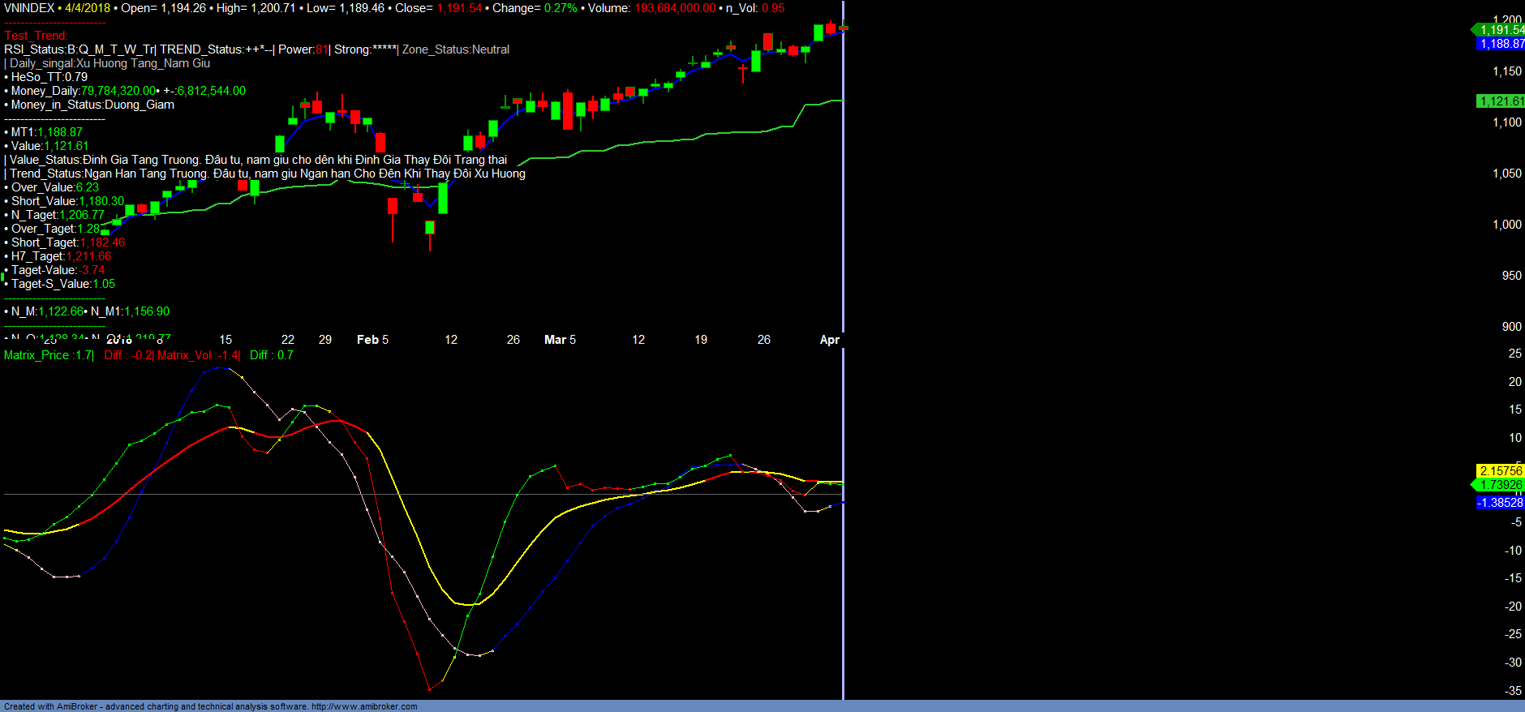
Task: Click the N_Taget 1,206.77 value line
Action: 58,215
